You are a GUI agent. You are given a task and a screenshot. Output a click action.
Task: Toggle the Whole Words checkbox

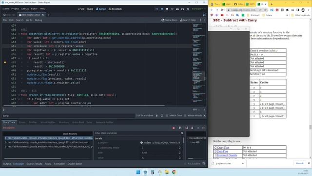click(x=185, y=116)
